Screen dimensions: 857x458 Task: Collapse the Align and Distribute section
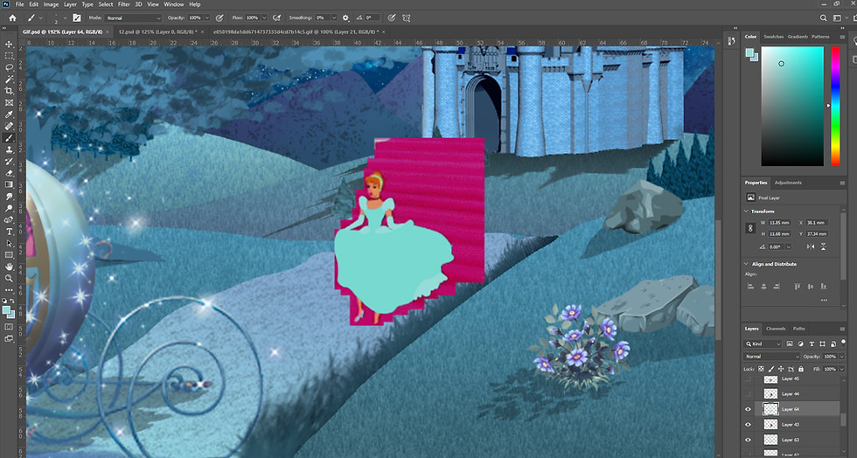(x=747, y=264)
